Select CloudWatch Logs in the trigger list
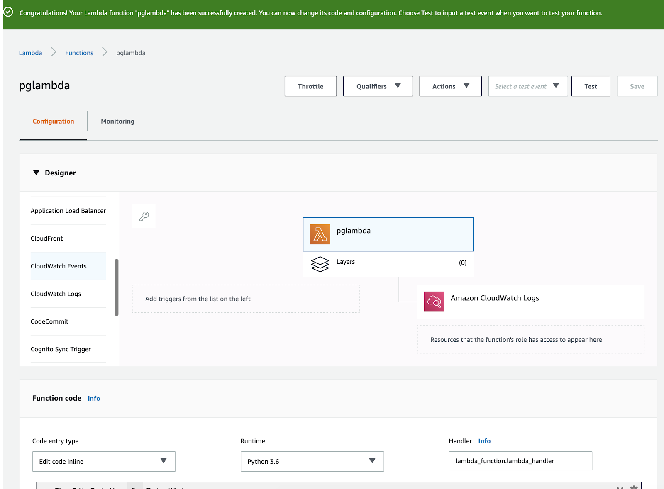Screen dimensions: 664x489 click(68, 294)
